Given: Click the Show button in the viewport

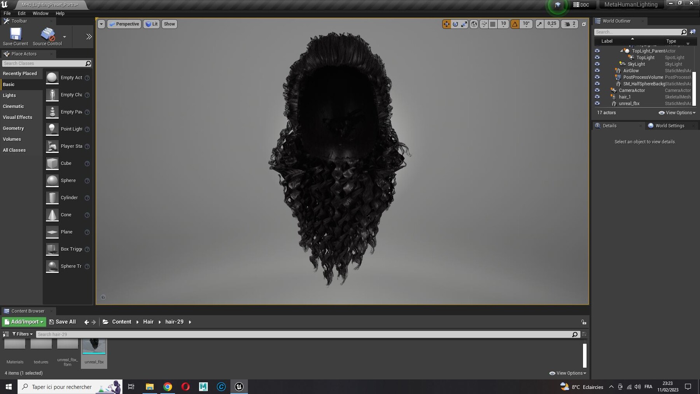Looking at the screenshot, I should click(x=169, y=24).
